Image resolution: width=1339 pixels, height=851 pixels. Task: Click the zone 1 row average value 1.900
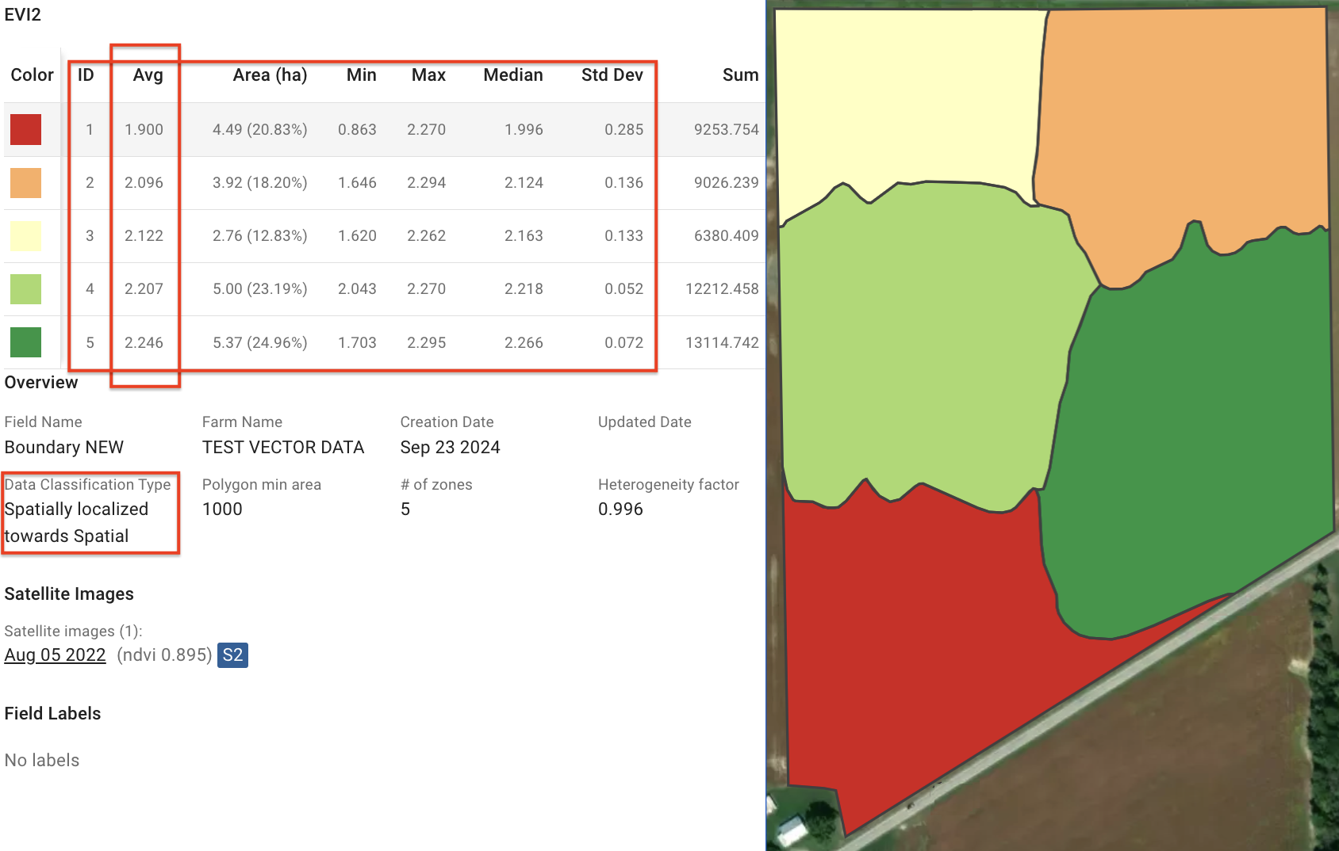pos(144,129)
